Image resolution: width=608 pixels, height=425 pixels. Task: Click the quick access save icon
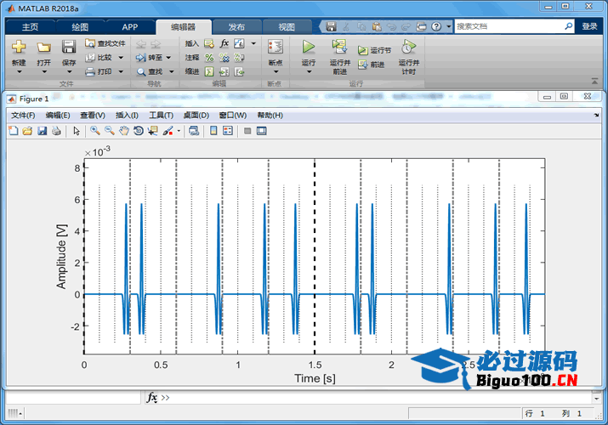(331, 26)
